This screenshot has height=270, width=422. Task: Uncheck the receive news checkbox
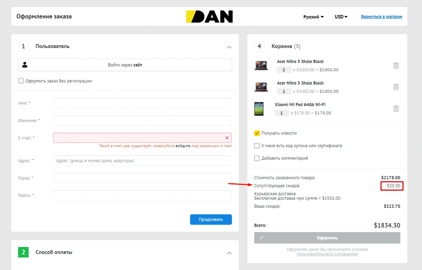pyautogui.click(x=257, y=133)
